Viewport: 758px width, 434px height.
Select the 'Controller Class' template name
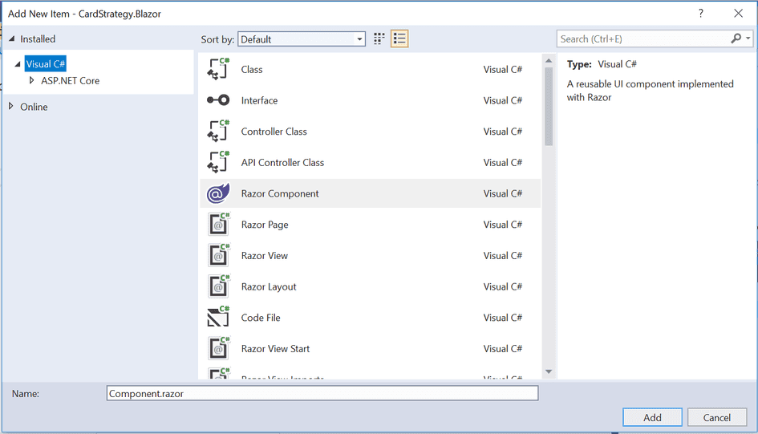pyautogui.click(x=274, y=132)
